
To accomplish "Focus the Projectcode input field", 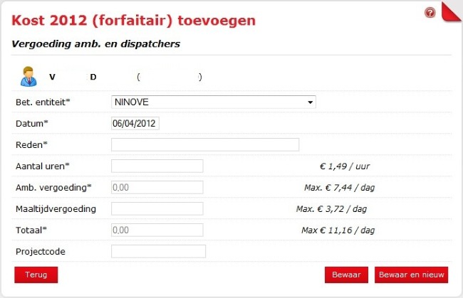I will [x=158, y=252].
